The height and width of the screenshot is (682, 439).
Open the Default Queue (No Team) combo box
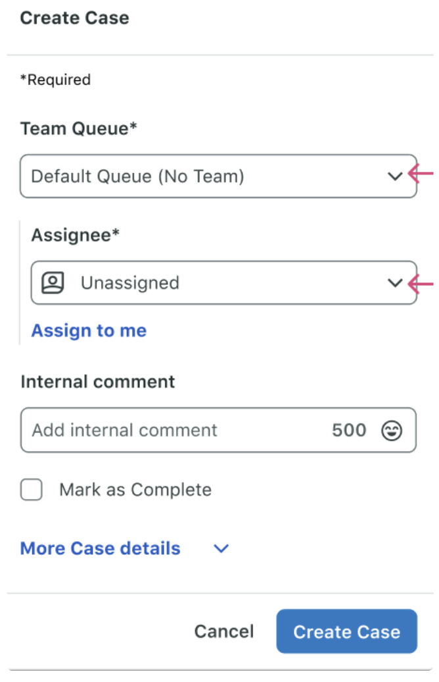click(x=197, y=176)
